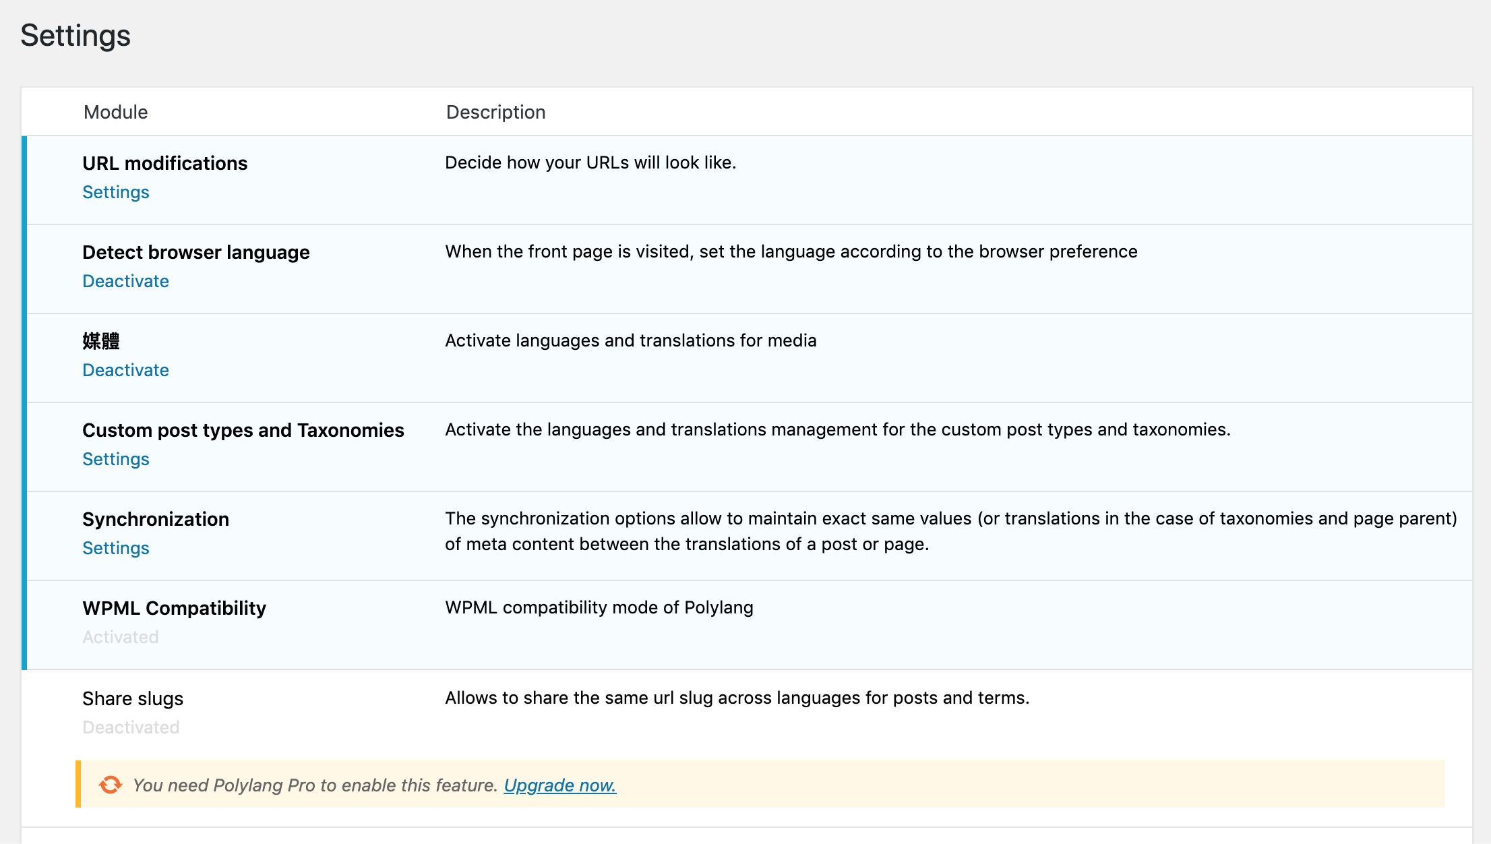The height and width of the screenshot is (844, 1491).
Task: Deactivate the 媒體 media module
Action: (x=125, y=370)
